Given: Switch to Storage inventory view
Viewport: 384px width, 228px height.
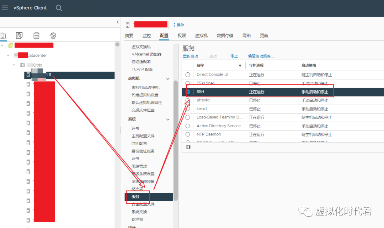Looking at the screenshot, I should point(36,36).
